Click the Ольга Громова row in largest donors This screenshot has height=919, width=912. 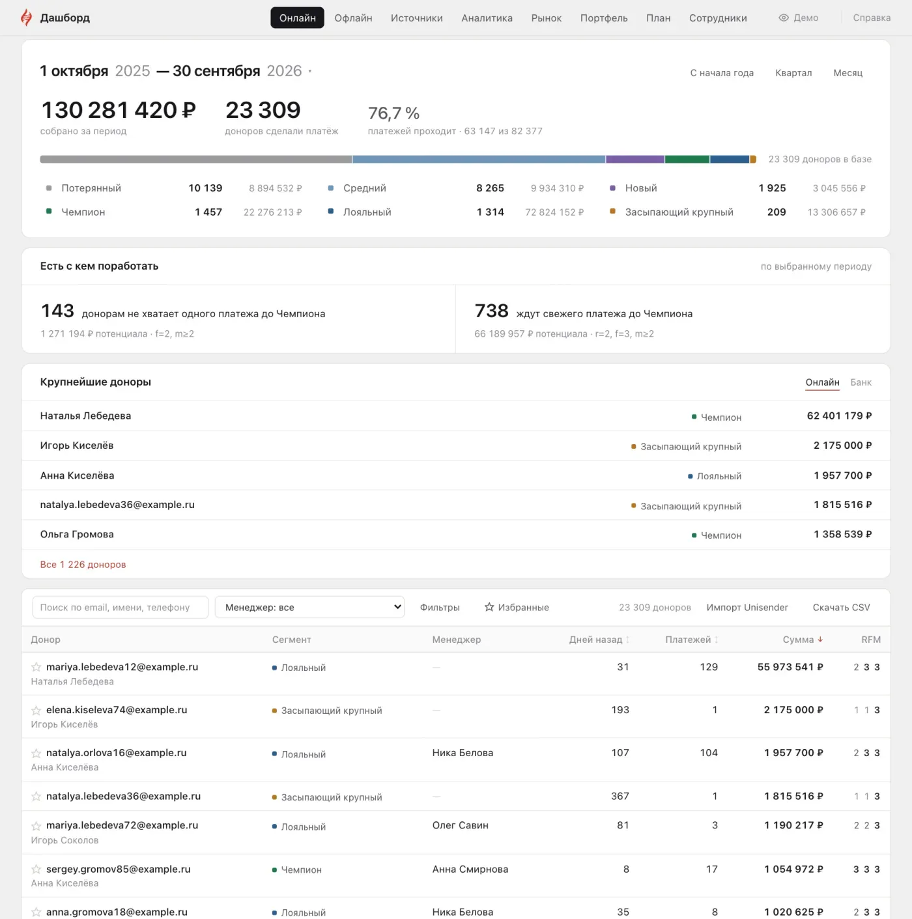pos(456,535)
